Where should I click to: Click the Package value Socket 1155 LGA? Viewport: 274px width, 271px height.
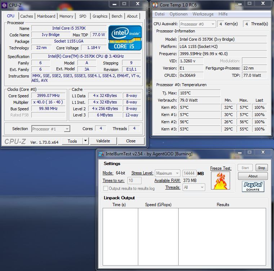pyautogui.click(x=69, y=41)
